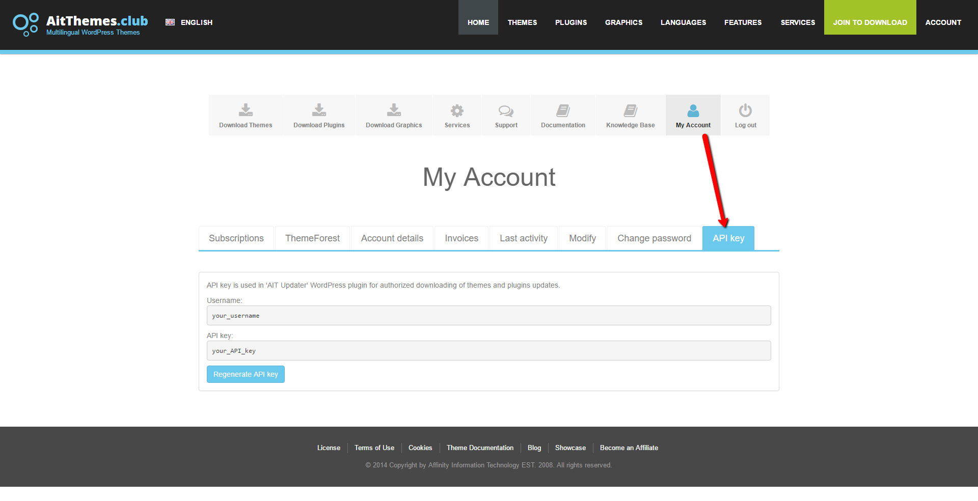Open Showcase footer link
This screenshot has height=501, width=978.
pos(570,448)
